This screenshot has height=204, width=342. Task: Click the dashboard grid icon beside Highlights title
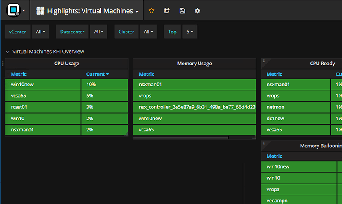pos(41,11)
